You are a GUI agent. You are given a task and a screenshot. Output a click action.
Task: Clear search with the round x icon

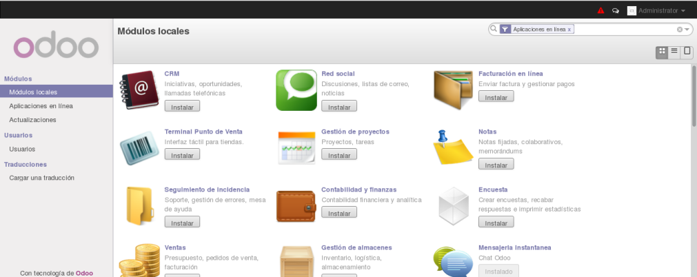pos(679,30)
